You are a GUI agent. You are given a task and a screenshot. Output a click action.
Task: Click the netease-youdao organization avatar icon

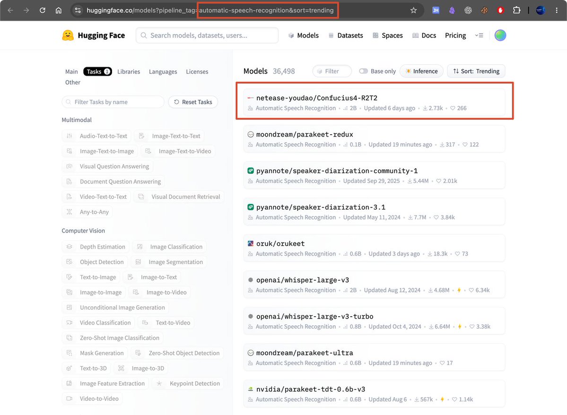[x=250, y=98]
